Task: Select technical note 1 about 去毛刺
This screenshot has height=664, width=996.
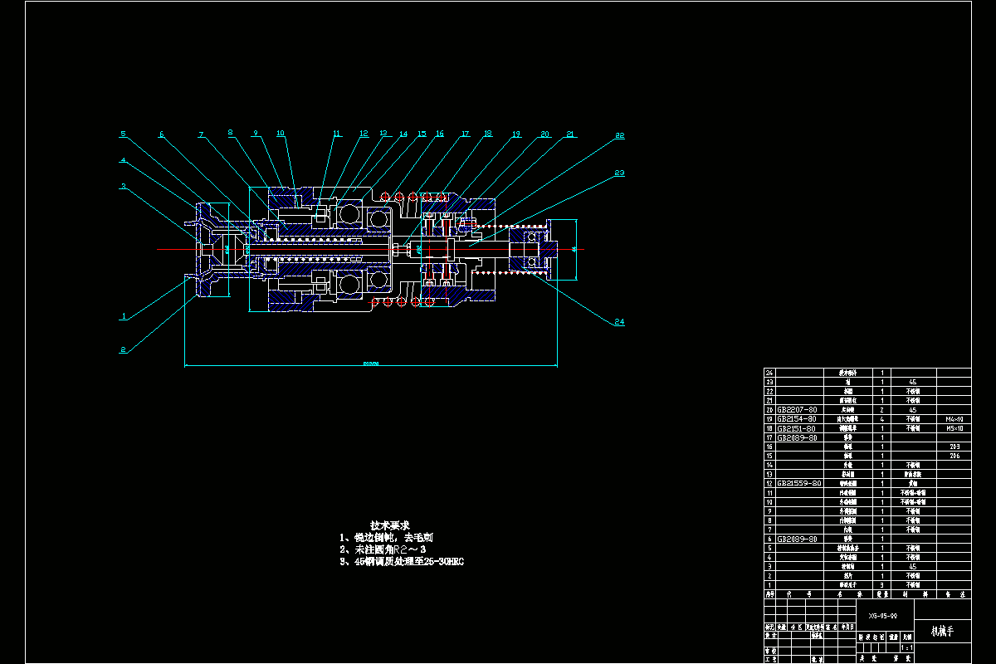Action: 388,538
